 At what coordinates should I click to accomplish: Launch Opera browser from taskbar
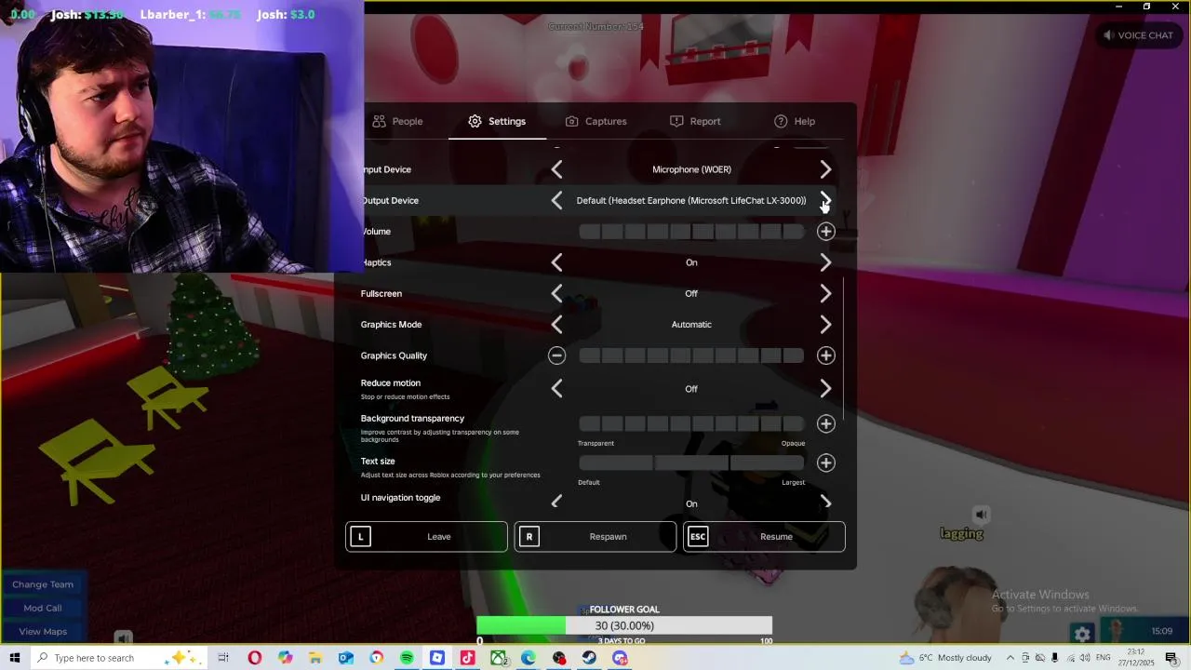(x=254, y=658)
